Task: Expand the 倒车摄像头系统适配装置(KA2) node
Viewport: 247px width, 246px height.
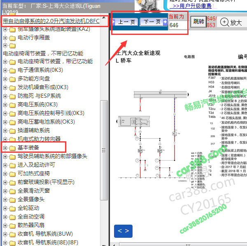Action: pyautogui.click(x=5, y=30)
